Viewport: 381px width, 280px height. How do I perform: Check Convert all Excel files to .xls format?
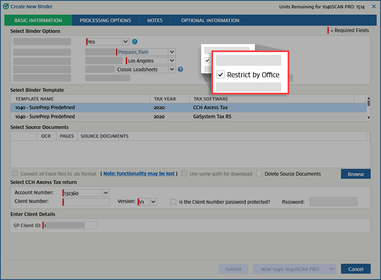[15, 173]
